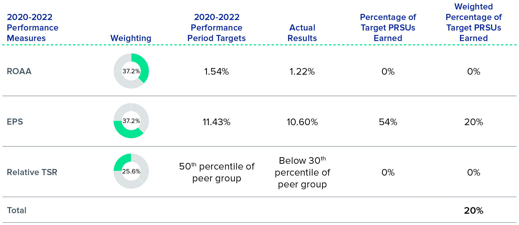
Task: Select the Performance Period Targets header
Action: click(216, 28)
